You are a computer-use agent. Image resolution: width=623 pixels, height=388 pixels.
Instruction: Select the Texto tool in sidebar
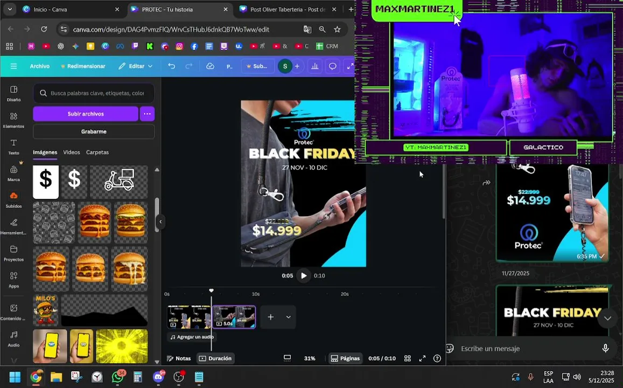13,147
